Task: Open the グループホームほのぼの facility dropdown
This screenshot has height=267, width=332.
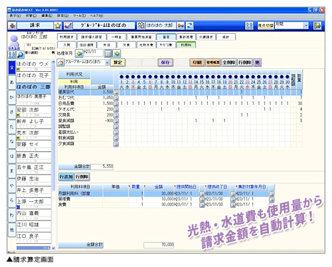Action: [x=107, y=63]
